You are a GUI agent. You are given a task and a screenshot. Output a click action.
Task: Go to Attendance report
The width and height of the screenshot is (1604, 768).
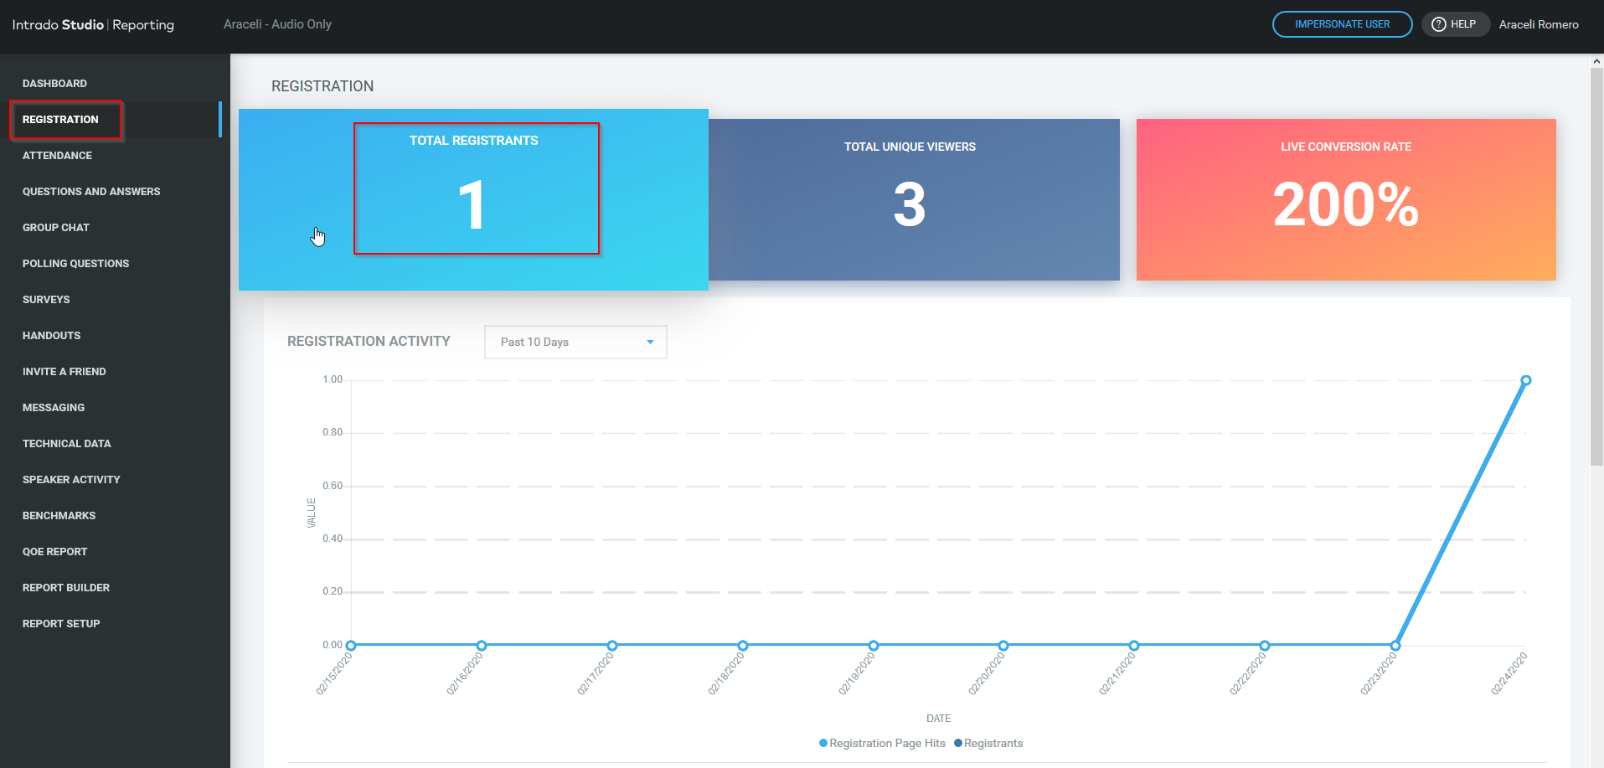(x=57, y=156)
